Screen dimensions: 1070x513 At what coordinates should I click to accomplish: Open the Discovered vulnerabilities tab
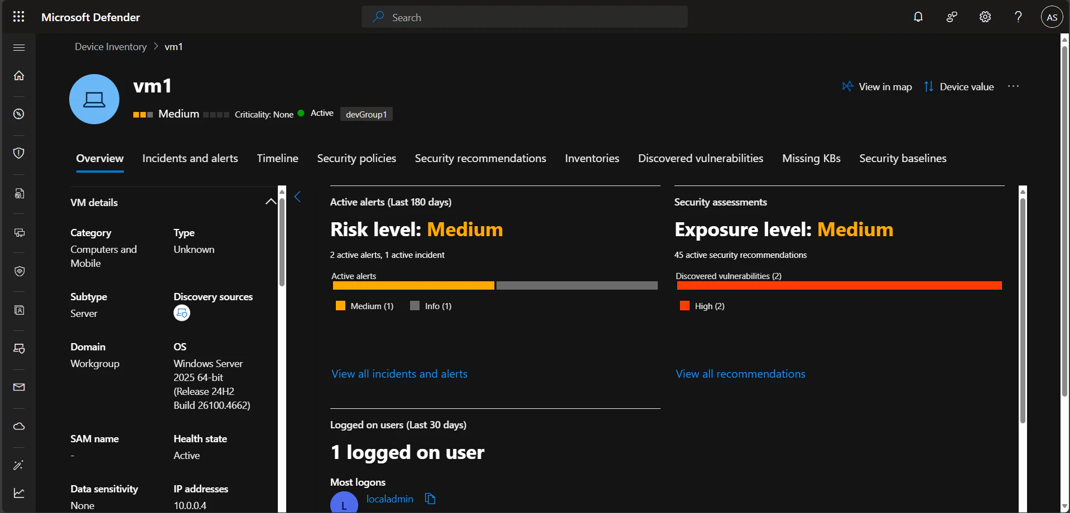coord(701,158)
